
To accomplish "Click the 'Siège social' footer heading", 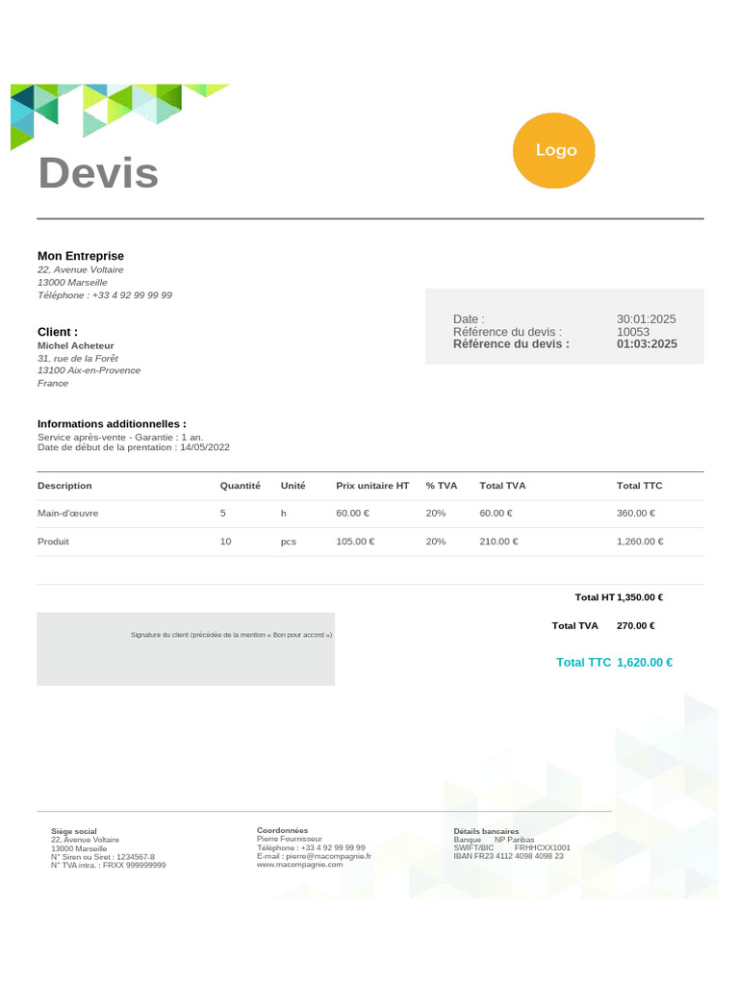I will pos(73,831).
